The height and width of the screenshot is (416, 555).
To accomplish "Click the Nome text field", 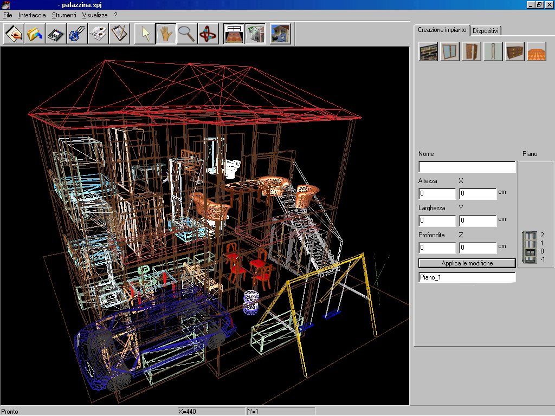I will [x=467, y=167].
